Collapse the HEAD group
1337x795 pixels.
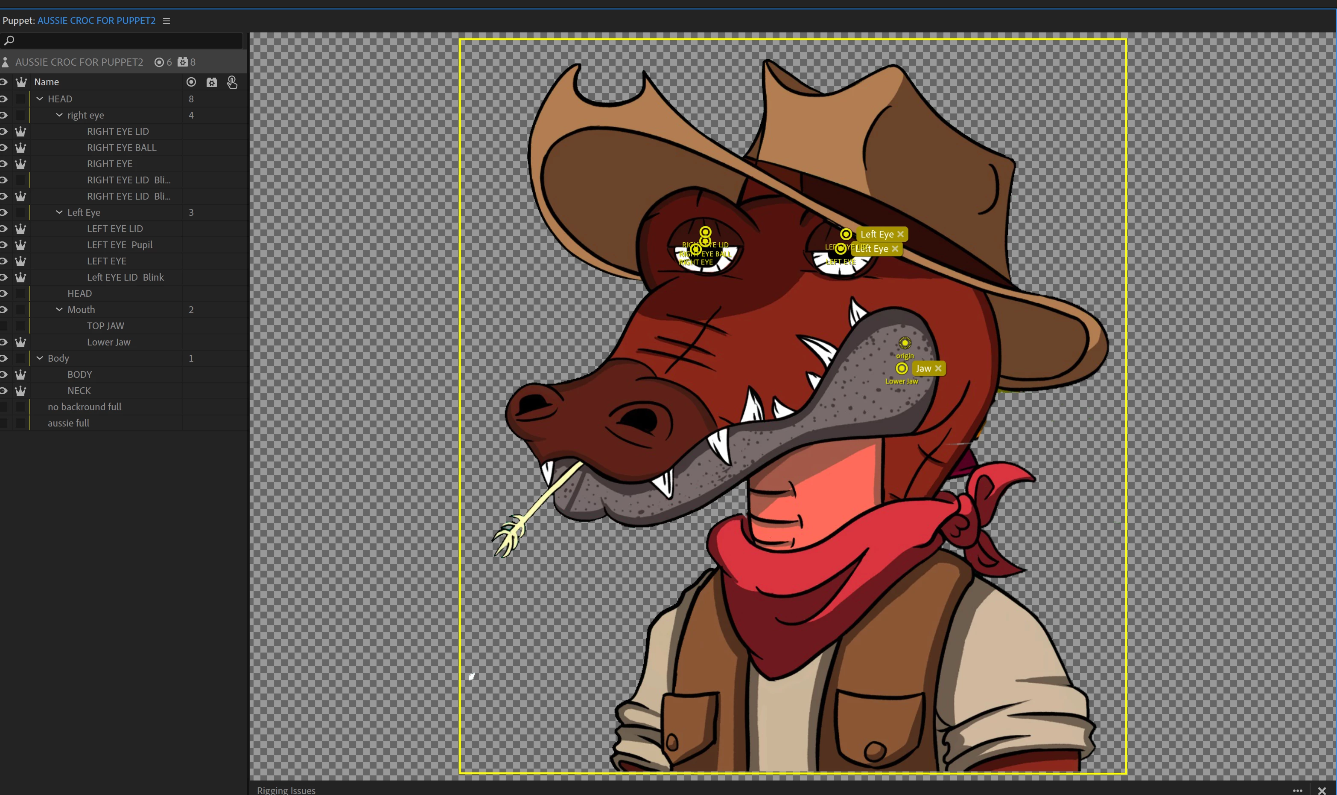click(x=40, y=99)
